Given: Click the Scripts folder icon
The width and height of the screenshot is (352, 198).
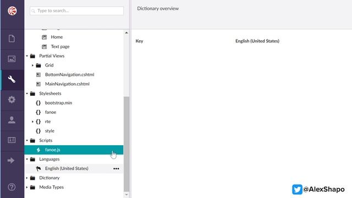Looking at the screenshot, I should click(x=32, y=141).
